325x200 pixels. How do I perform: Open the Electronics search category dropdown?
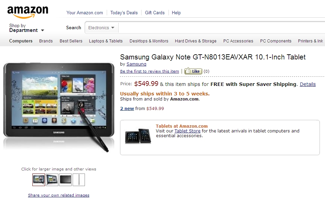coord(101,28)
